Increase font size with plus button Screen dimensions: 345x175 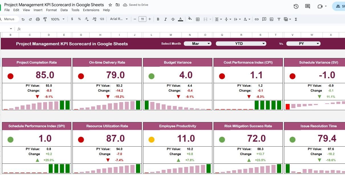click(150, 19)
